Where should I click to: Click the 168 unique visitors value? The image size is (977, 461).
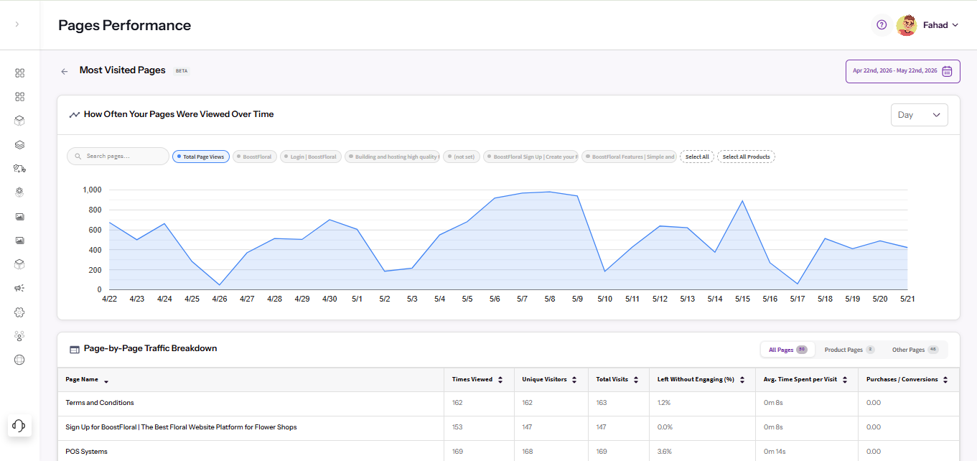528,452
